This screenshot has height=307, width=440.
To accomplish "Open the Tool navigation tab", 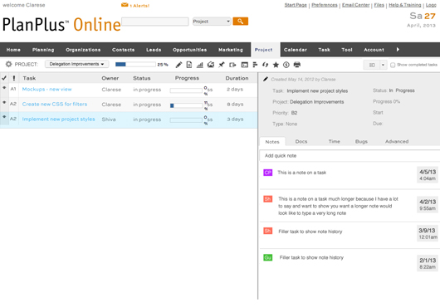I will [x=347, y=50].
